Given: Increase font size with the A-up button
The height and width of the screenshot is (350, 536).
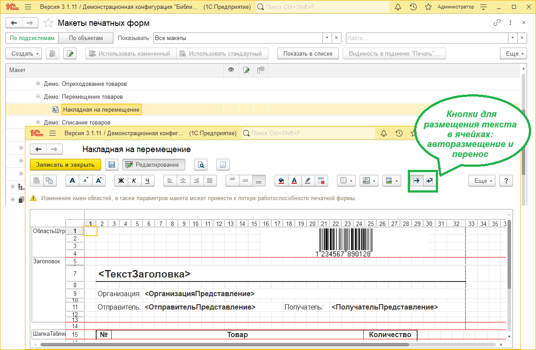Looking at the screenshot, I should click(x=99, y=181).
